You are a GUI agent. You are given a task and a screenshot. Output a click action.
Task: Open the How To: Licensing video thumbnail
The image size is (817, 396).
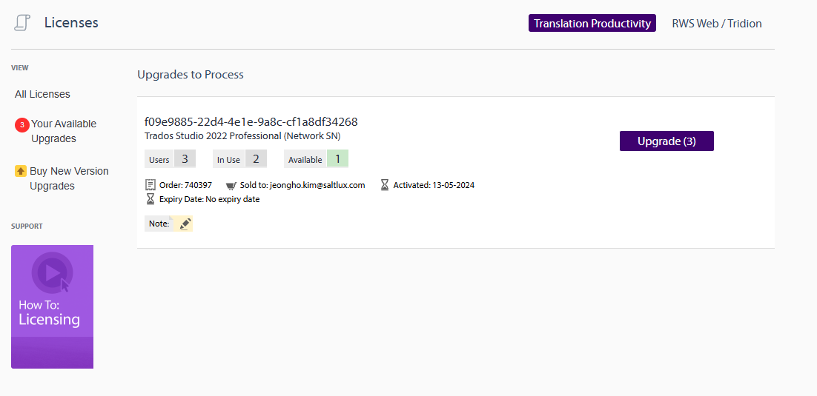point(52,306)
